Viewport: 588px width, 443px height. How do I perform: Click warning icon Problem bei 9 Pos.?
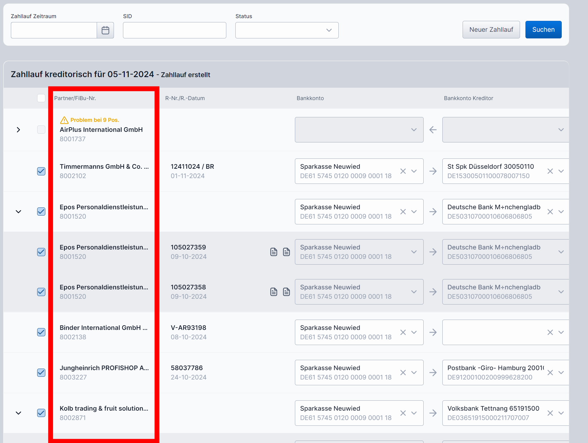click(64, 120)
